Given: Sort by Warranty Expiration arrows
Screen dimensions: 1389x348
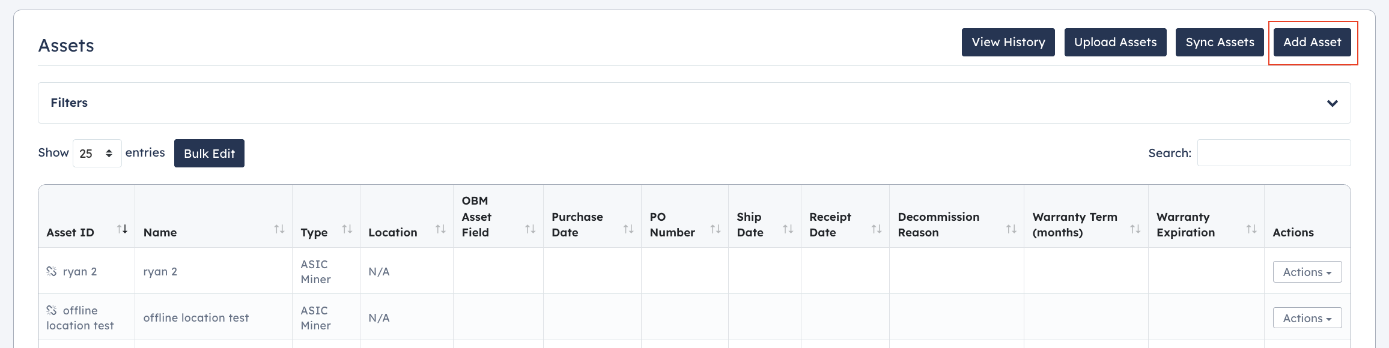Looking at the screenshot, I should [x=1251, y=229].
